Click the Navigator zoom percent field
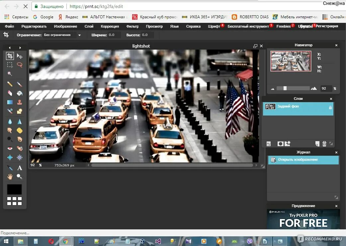 (326, 89)
